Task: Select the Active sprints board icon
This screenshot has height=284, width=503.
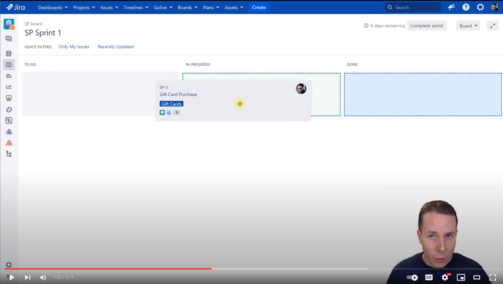Action: (9, 65)
